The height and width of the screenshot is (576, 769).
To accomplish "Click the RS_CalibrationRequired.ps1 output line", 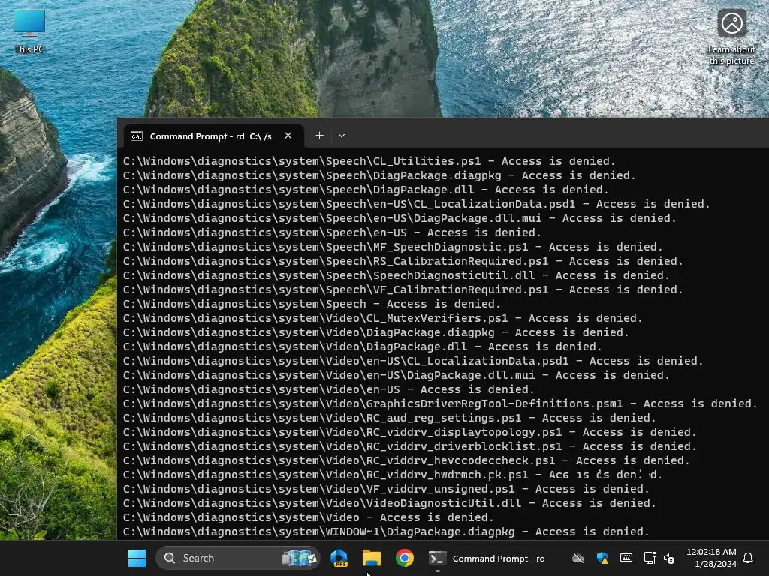I will point(403,260).
